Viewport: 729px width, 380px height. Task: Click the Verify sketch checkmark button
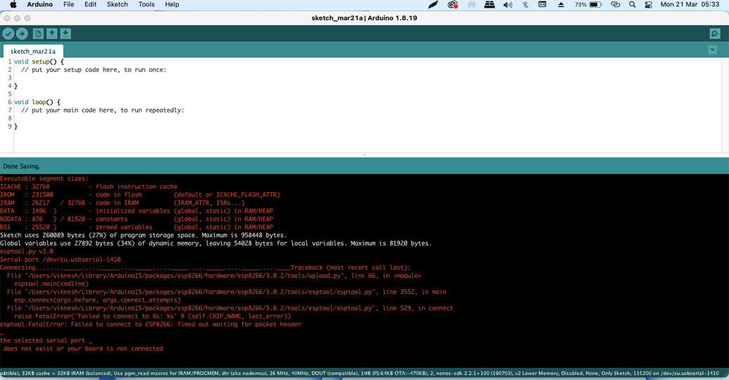pyautogui.click(x=8, y=34)
